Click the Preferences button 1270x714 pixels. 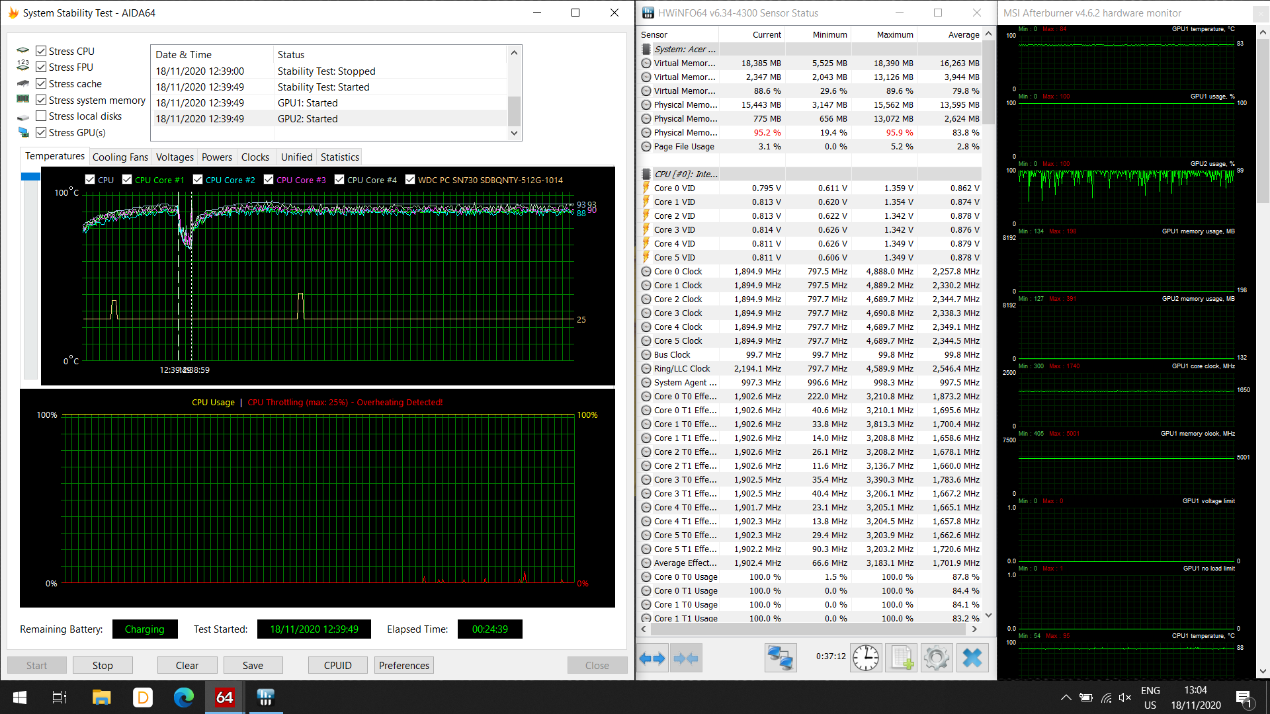(404, 666)
